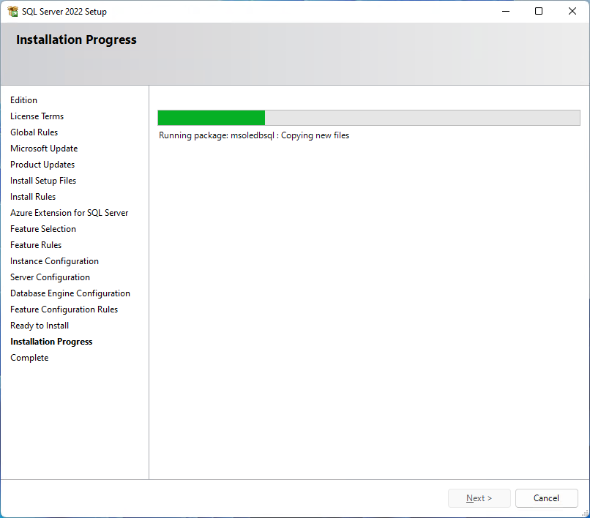Click Cancel to abort installation
The height and width of the screenshot is (518, 590).
click(546, 498)
